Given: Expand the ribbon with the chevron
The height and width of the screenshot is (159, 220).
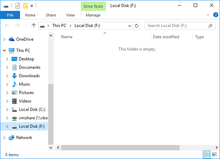Looking at the screenshot, I should click(x=208, y=15).
